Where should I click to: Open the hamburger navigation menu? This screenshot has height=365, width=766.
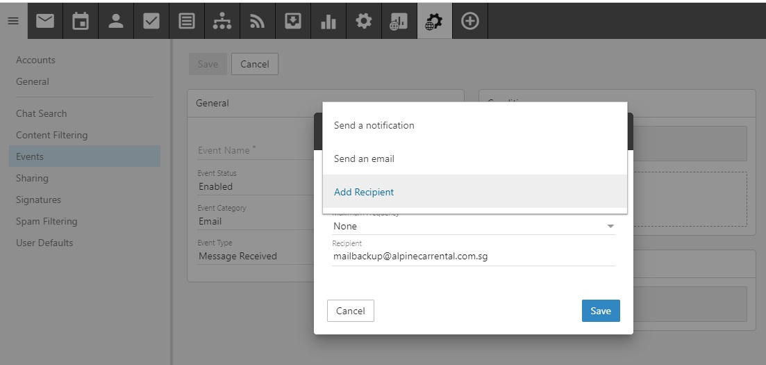[x=13, y=22]
